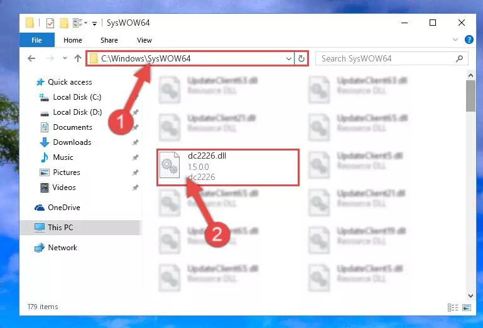Maximize the SysWOW64 window
Image resolution: width=483 pixels, height=328 pixels.
[433, 23]
